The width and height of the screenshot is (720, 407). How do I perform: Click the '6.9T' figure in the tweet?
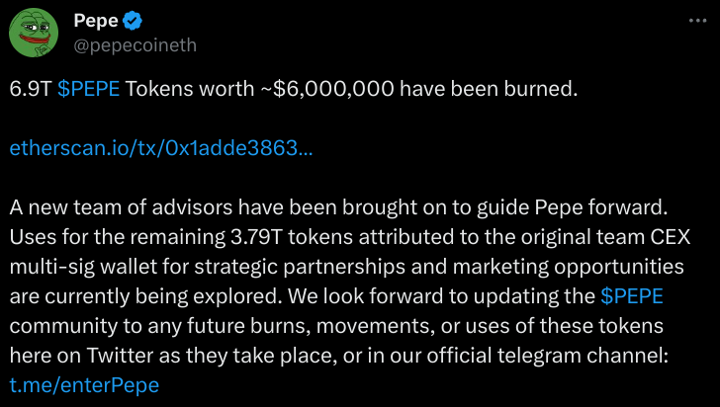click(x=31, y=89)
